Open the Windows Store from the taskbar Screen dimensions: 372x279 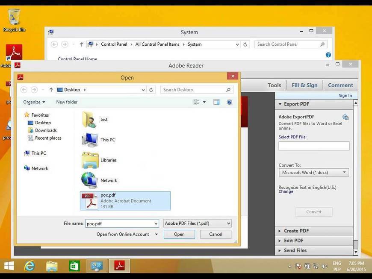pyautogui.click(x=74, y=266)
